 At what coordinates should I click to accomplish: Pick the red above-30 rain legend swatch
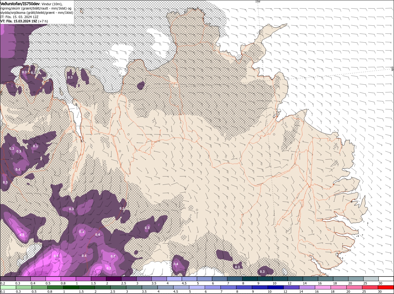(x=386, y=287)
